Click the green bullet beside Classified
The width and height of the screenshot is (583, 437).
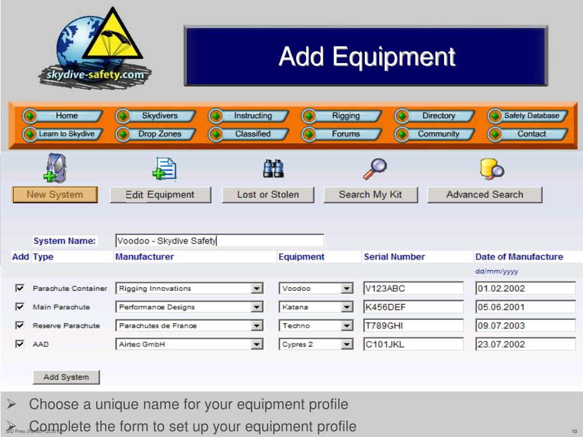pos(216,134)
